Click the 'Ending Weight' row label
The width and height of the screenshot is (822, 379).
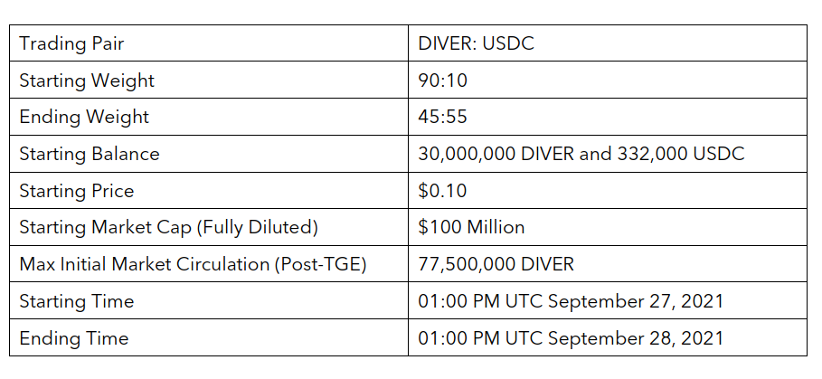[84, 117]
